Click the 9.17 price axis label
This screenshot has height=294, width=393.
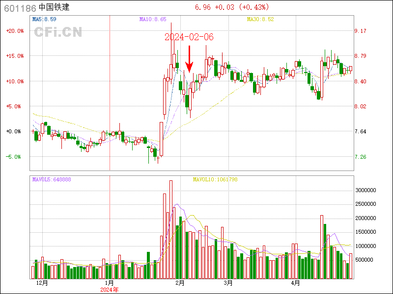[361, 31]
